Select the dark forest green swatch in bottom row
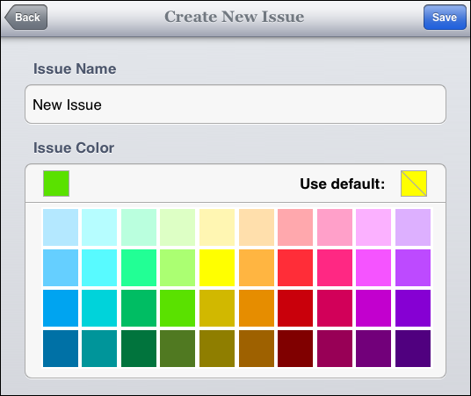Image resolution: width=471 pixels, height=396 pixels. 139,349
